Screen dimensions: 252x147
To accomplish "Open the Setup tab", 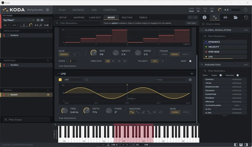I will 63,18.
